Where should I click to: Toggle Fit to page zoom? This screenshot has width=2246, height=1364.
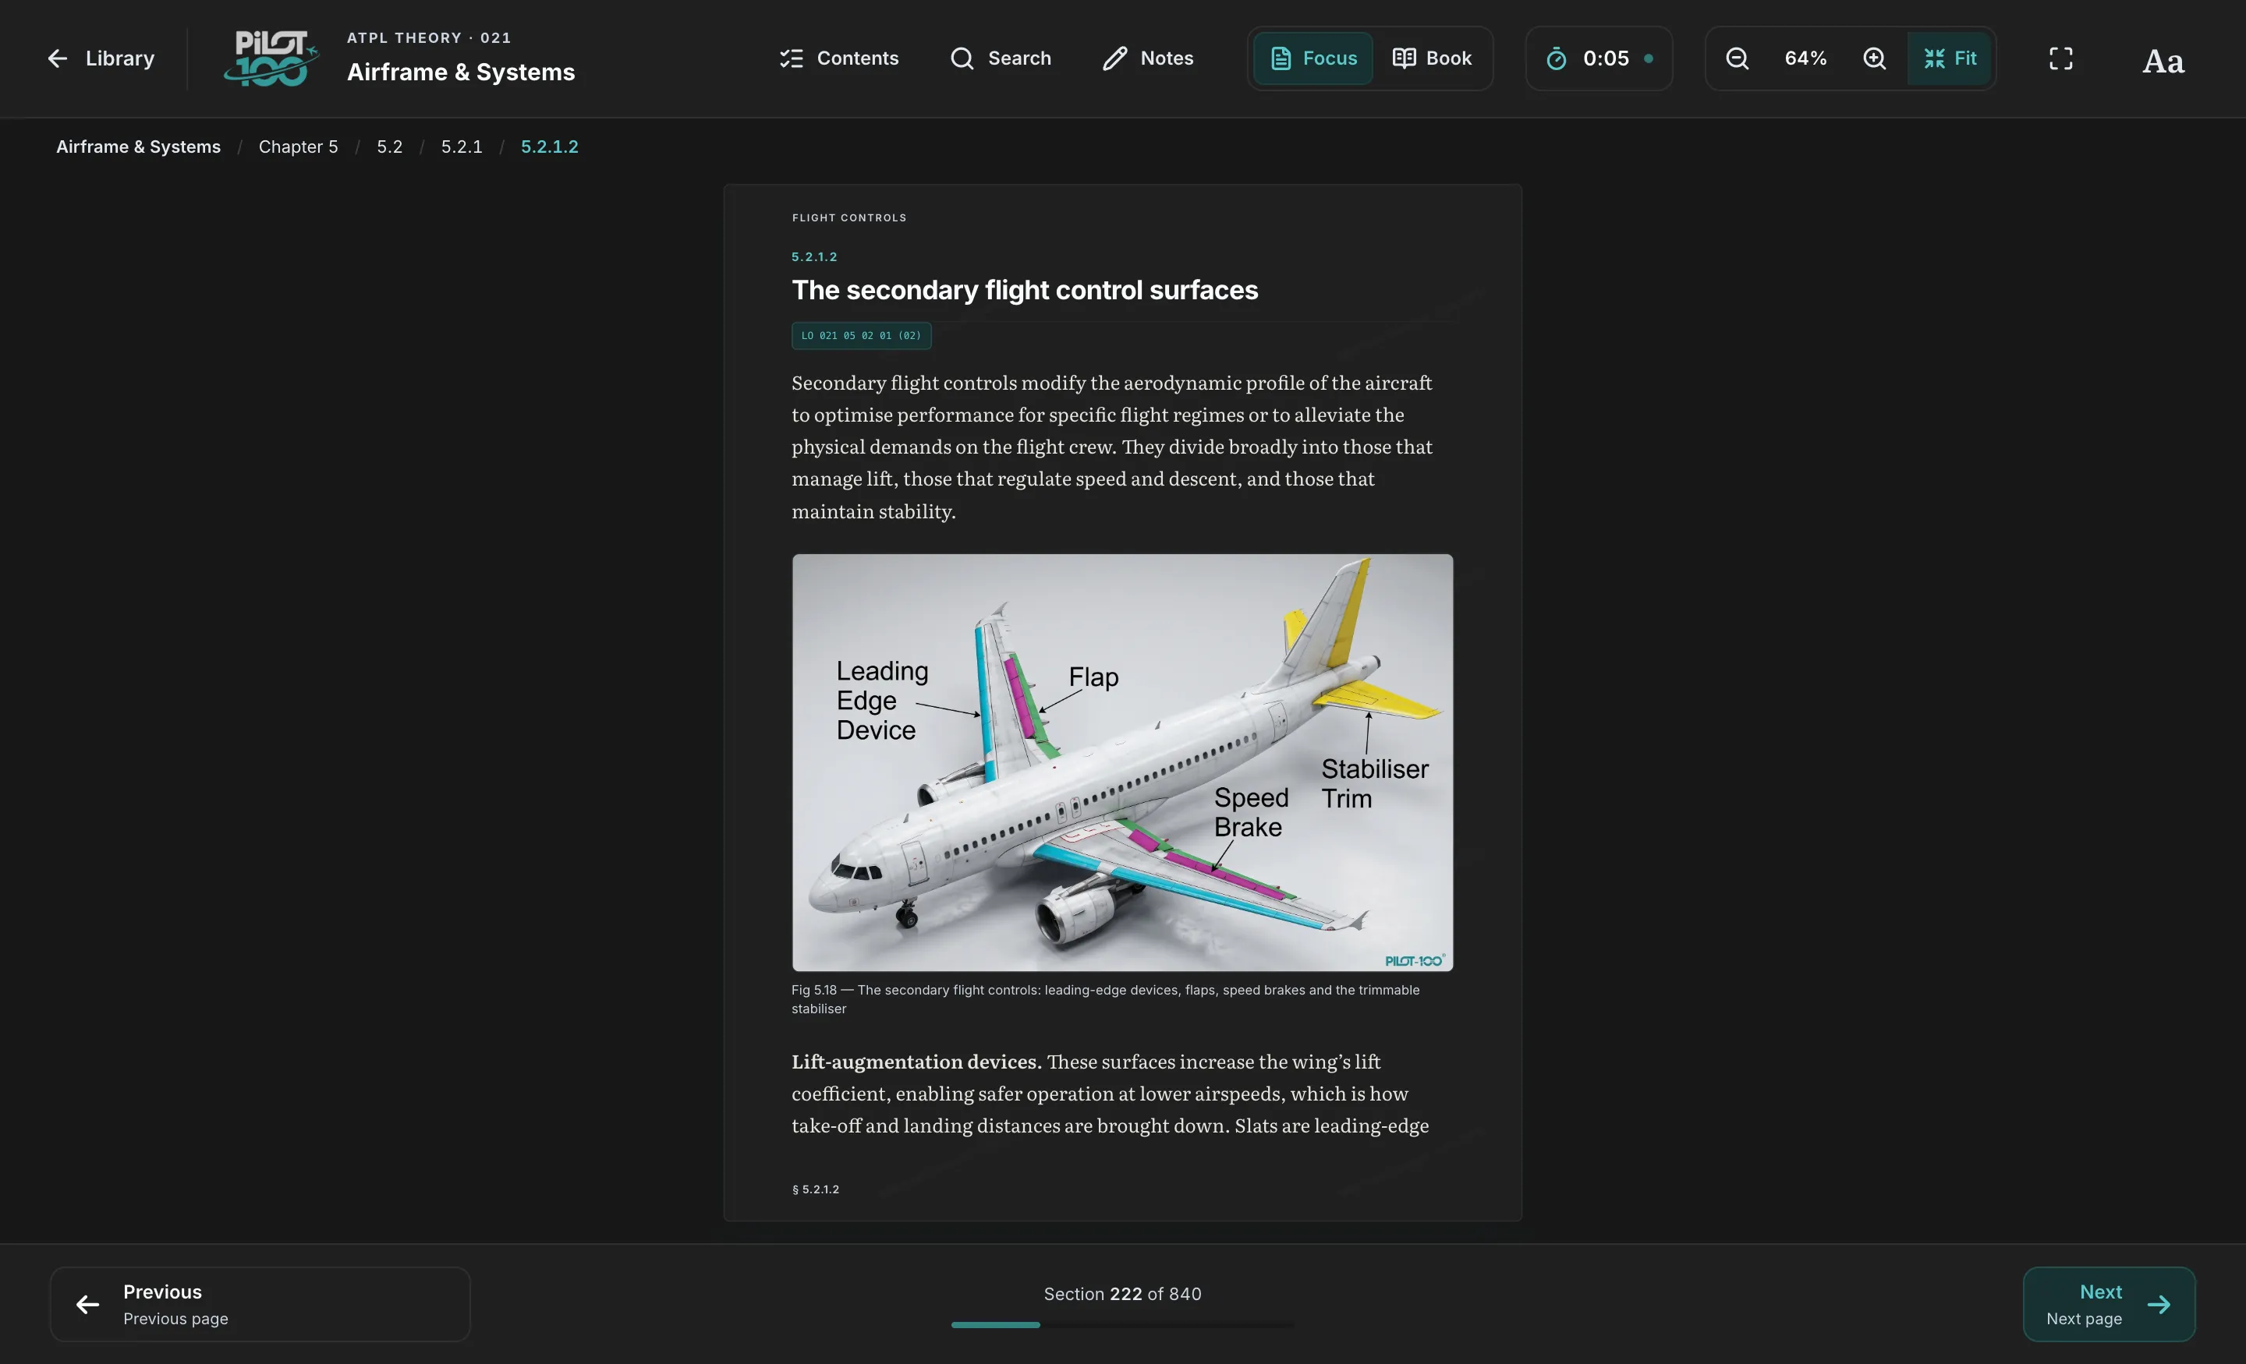(1950, 58)
